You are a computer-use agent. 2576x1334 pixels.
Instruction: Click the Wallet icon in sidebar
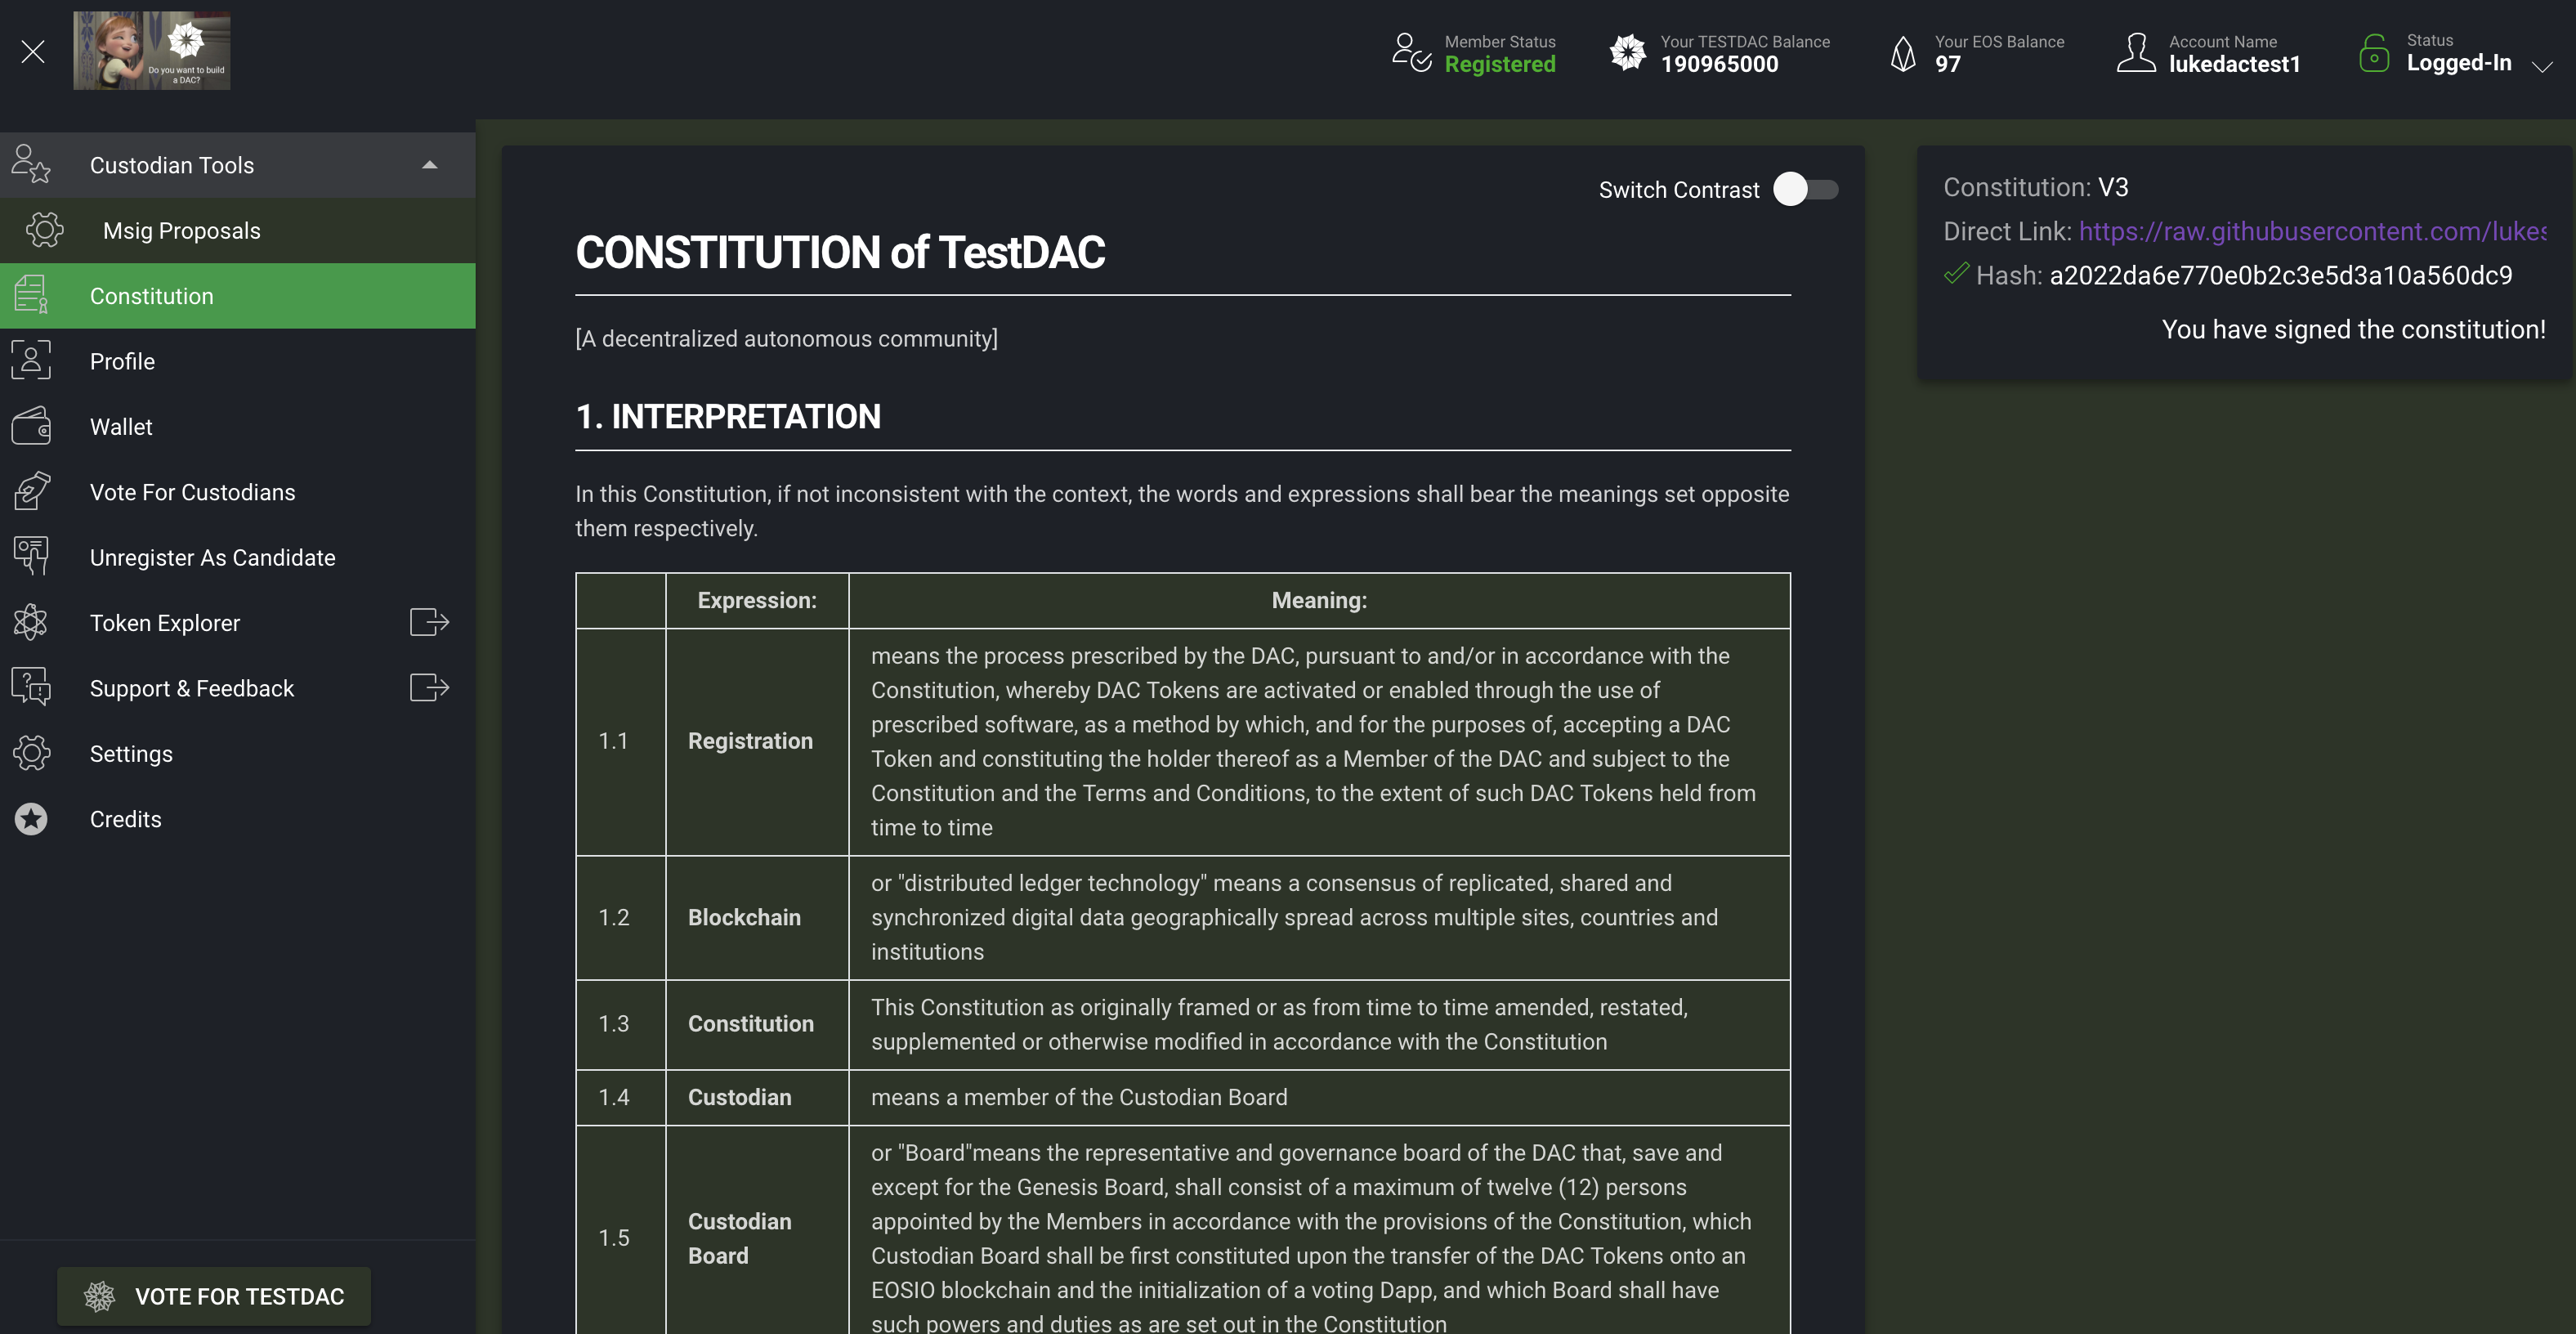coord(31,427)
